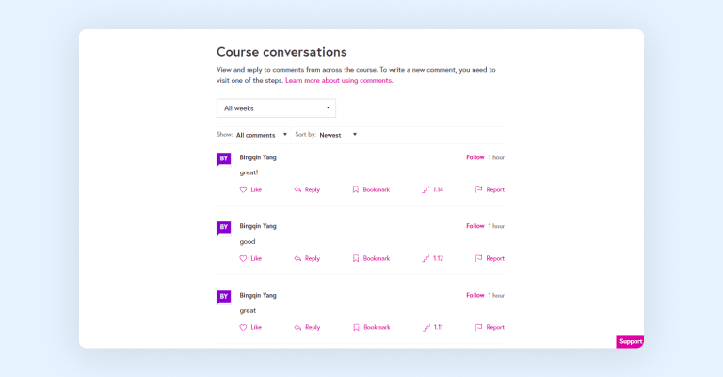
Task: Open "Learn more about using comments" link
Action: click(x=338, y=81)
